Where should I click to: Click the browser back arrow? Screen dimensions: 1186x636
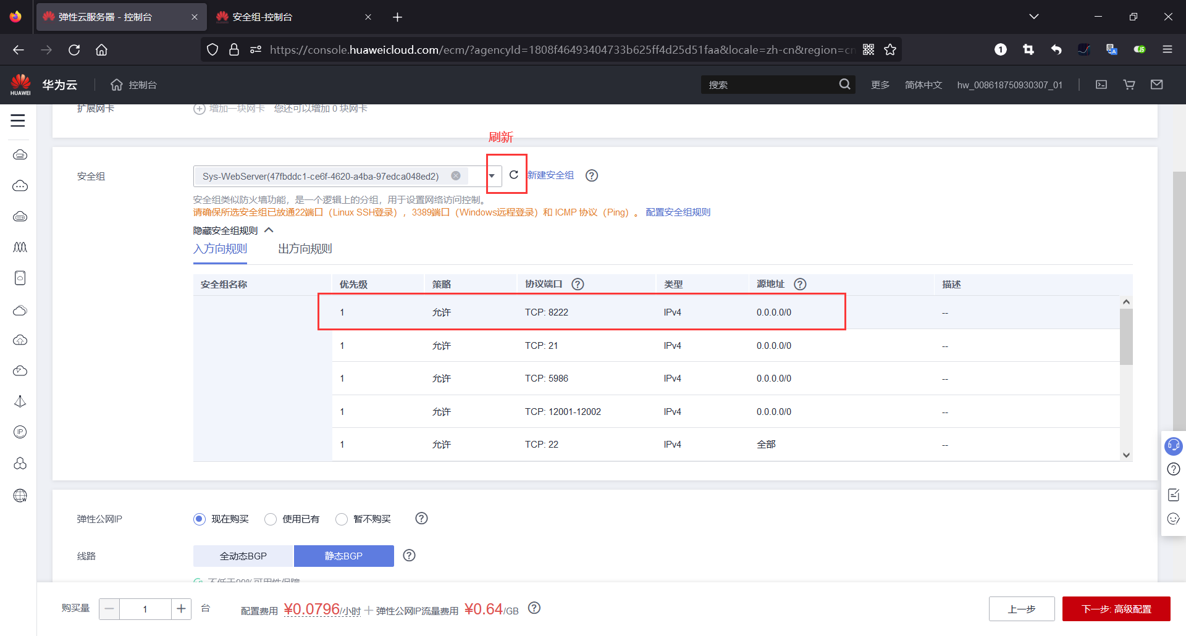(x=19, y=50)
